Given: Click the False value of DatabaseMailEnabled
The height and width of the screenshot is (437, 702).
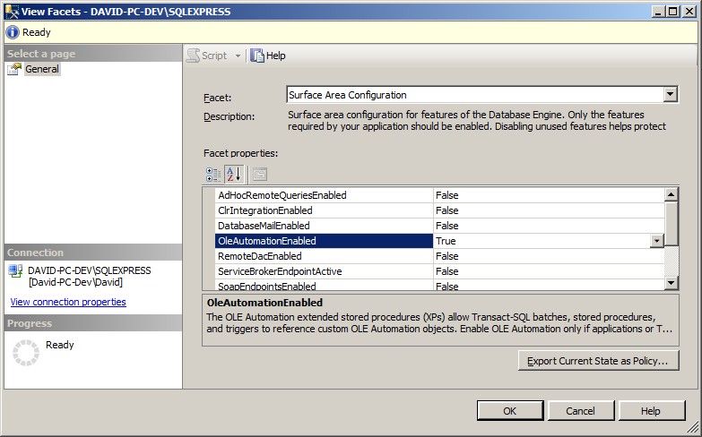Looking at the screenshot, I should tap(446, 226).
